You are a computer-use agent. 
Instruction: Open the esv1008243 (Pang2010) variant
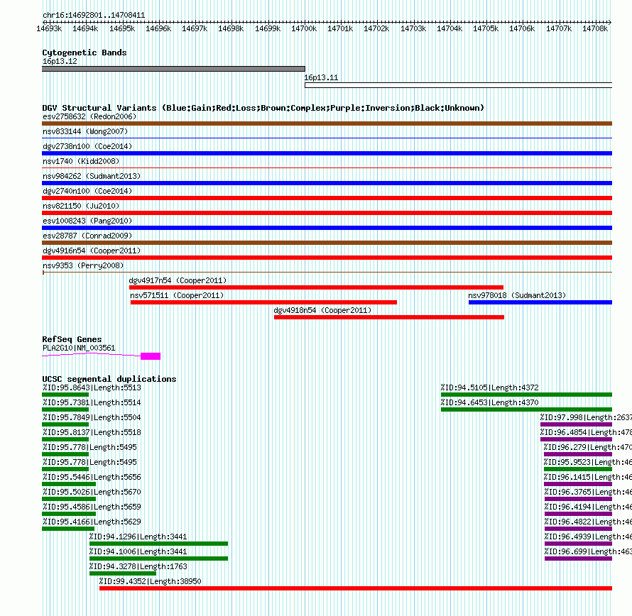coord(87,221)
